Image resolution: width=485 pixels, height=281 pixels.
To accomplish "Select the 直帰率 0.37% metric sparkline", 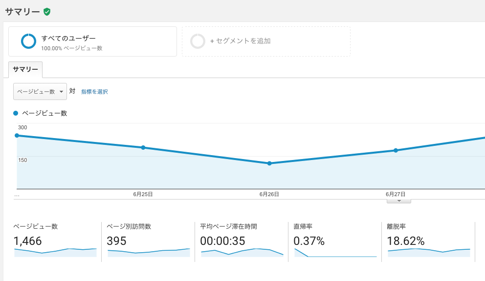I will click(335, 252).
